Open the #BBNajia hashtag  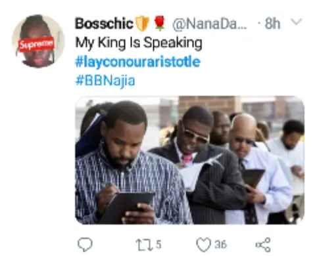pos(105,81)
